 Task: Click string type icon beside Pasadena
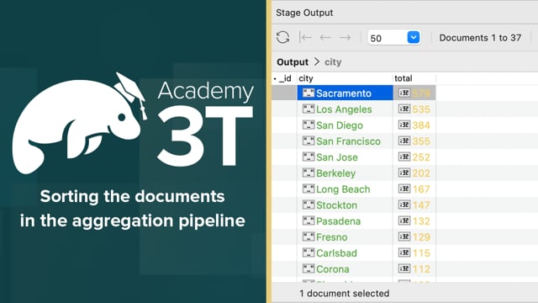pyautogui.click(x=309, y=221)
